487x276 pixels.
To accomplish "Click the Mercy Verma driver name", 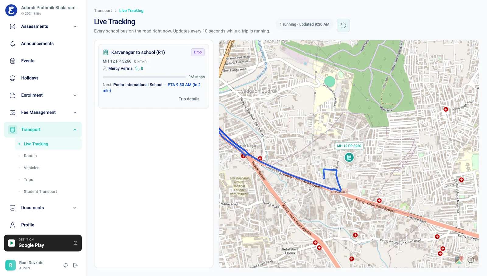I will click(x=120, y=68).
